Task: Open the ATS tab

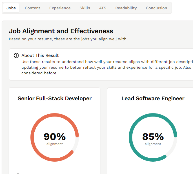Action: 103,8
